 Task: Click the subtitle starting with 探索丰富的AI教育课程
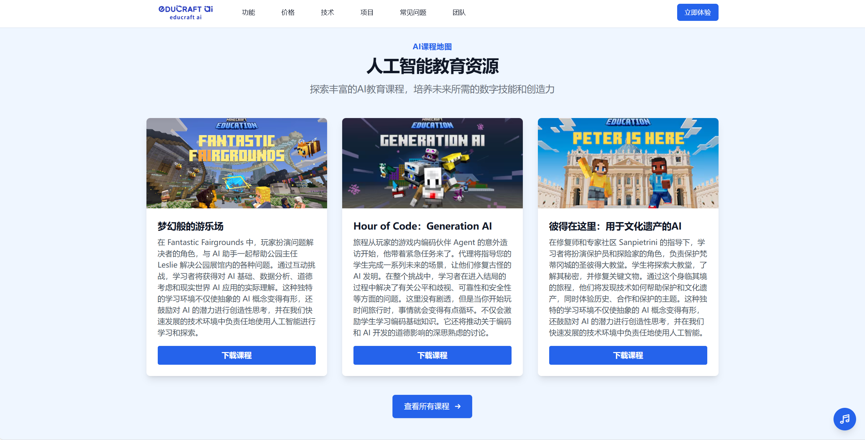(x=432, y=89)
